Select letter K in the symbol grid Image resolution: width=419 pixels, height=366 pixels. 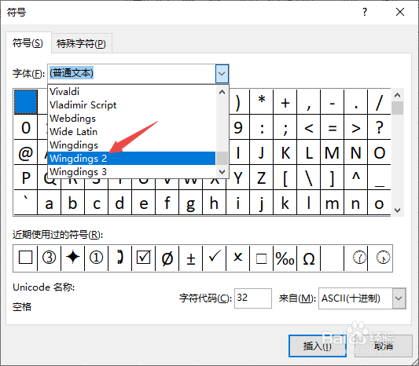[285, 152]
